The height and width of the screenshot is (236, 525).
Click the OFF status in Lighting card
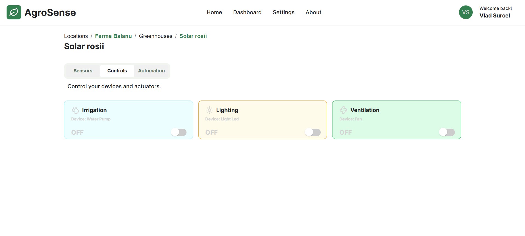click(211, 132)
